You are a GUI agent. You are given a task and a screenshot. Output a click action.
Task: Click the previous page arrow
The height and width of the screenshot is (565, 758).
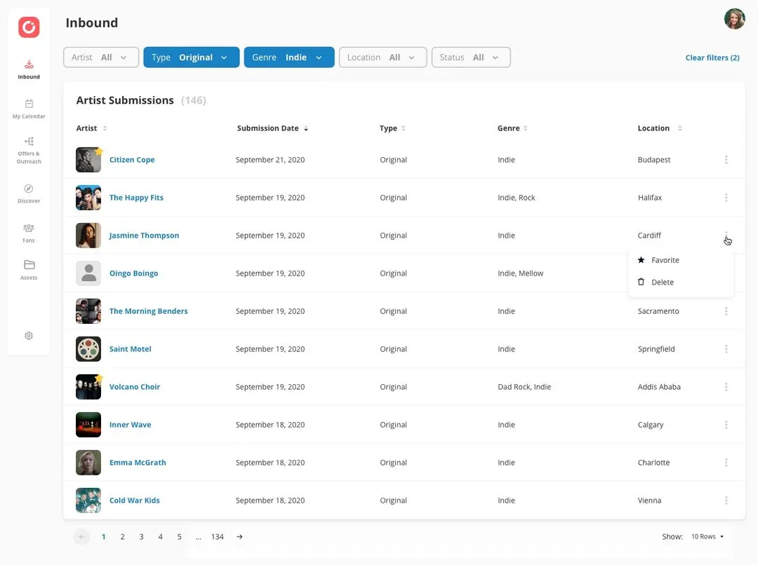tap(81, 536)
